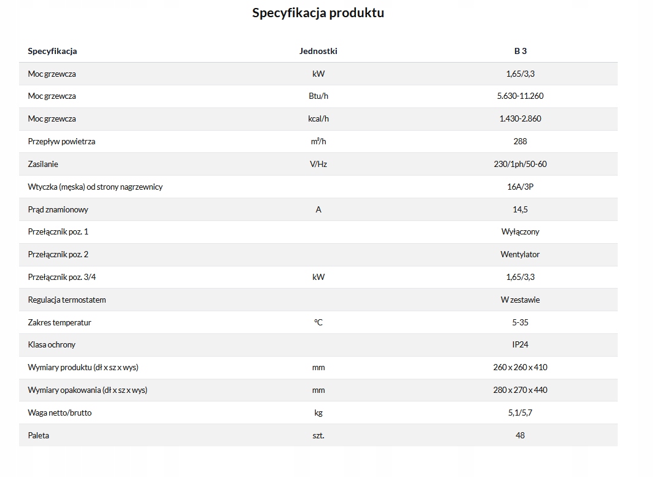Screen dimensions: 654x477
Task: Select the Prąd znamionowy row label
Action: [x=58, y=209]
